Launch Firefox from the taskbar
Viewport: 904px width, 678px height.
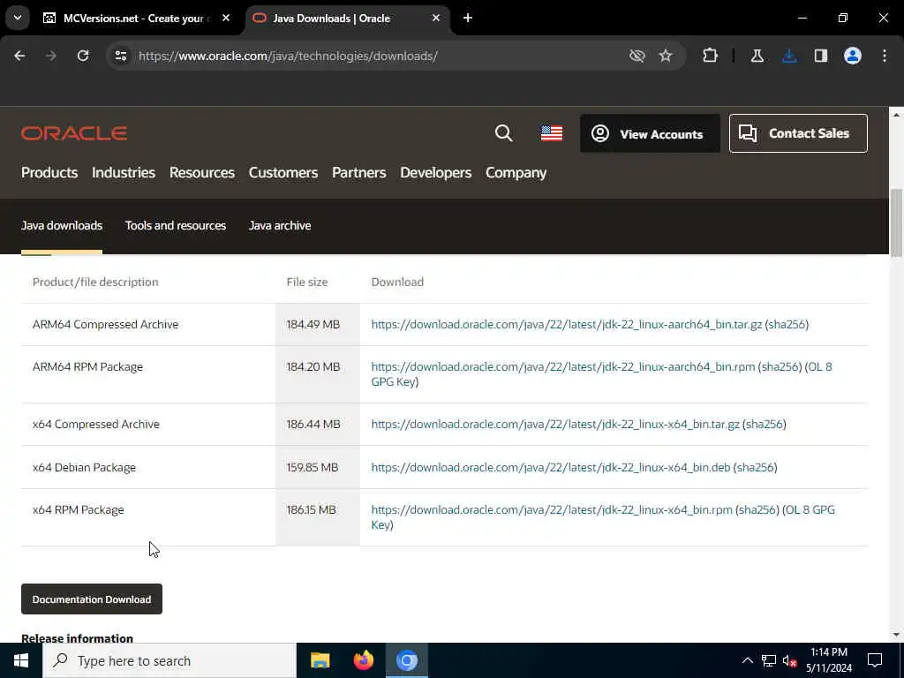coord(363,660)
